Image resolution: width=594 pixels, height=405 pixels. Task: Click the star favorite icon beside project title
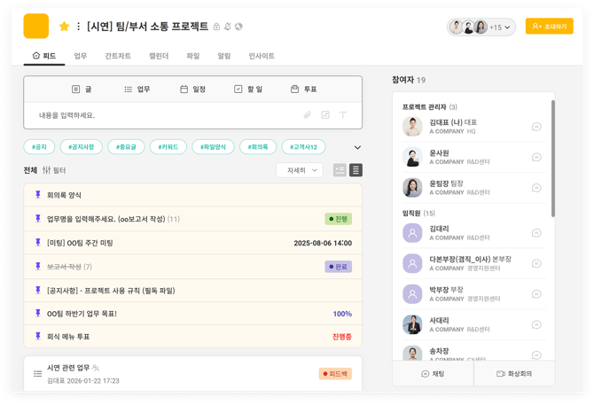64,27
